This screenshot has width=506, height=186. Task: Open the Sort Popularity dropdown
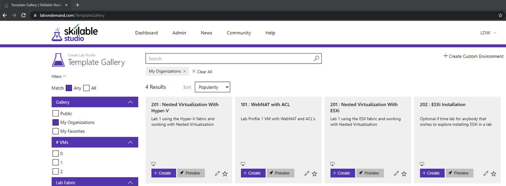tap(212, 87)
